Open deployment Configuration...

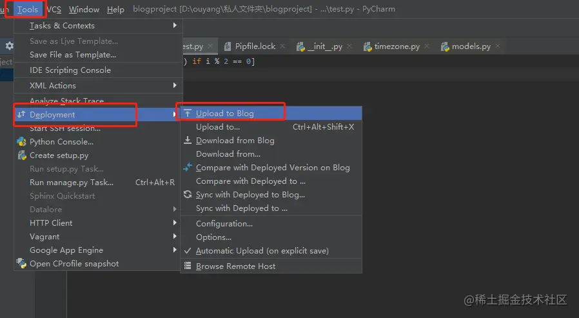271,223
